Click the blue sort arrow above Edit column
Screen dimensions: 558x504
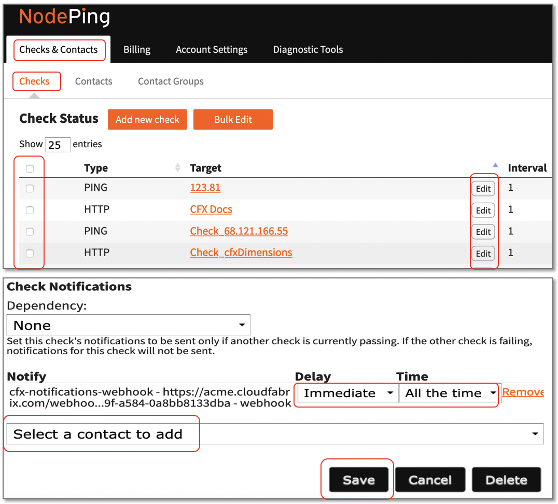(495, 165)
